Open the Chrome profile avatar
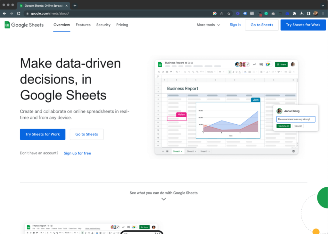 pyautogui.click(x=316, y=13)
